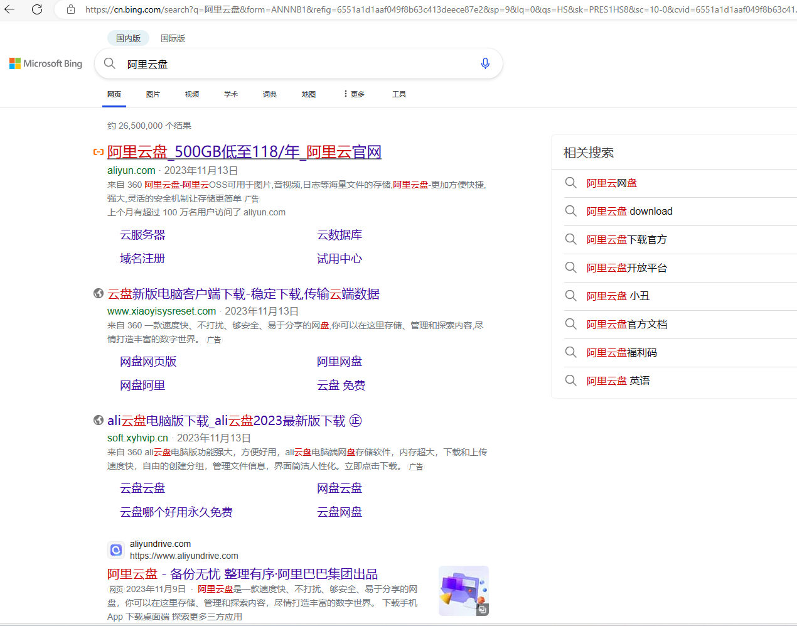
Task: Click the search icon next to 阿里云盘官方文档
Action: coord(570,324)
